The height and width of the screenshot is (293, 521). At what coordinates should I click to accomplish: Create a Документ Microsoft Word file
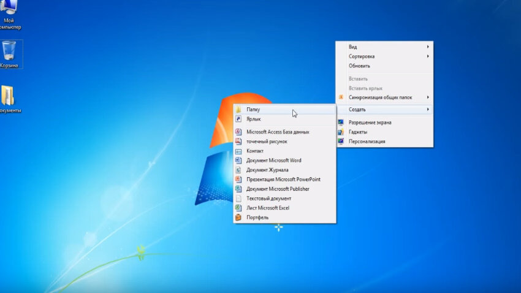(x=285, y=160)
